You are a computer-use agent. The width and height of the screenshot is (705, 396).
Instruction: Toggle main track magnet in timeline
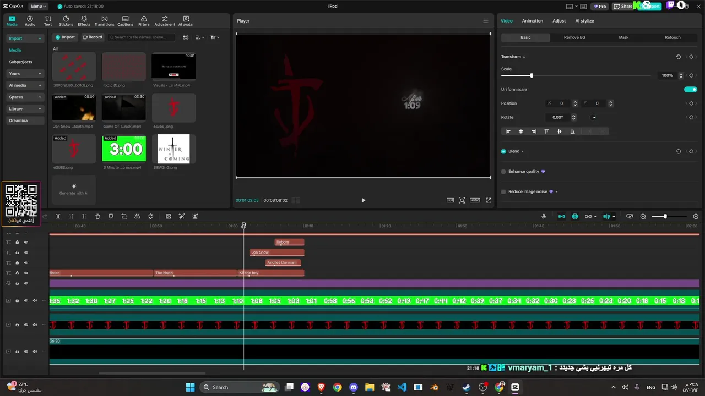point(561,216)
